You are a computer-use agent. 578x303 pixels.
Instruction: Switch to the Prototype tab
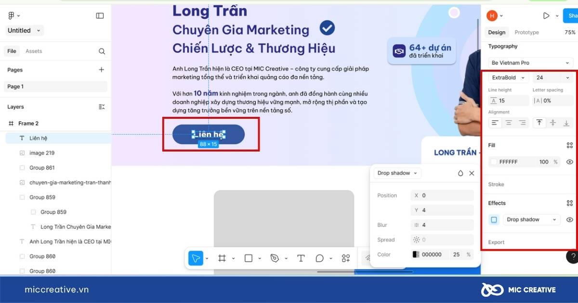point(526,32)
